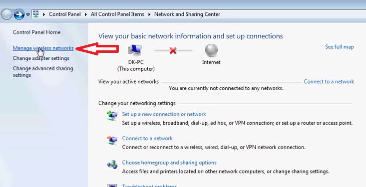Click description 'Set up a wireless, broadband, dial-up'
Image resolution: width=366 pixels, height=187 pixels.
(x=237, y=123)
